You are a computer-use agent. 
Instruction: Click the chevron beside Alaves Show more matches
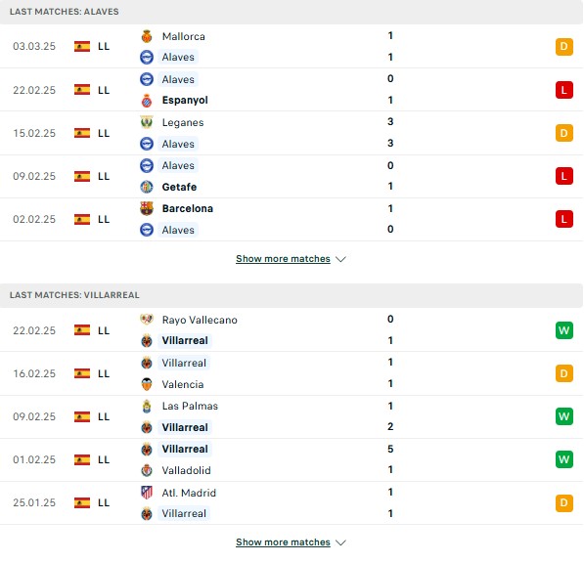pyautogui.click(x=340, y=259)
